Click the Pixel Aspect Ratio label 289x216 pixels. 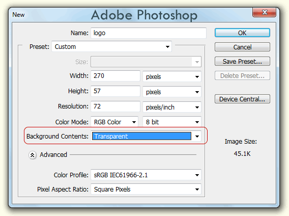[x=63, y=189]
